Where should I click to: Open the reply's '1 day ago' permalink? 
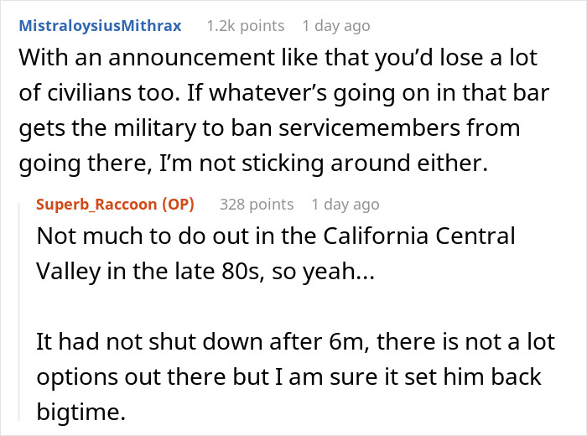click(x=345, y=204)
